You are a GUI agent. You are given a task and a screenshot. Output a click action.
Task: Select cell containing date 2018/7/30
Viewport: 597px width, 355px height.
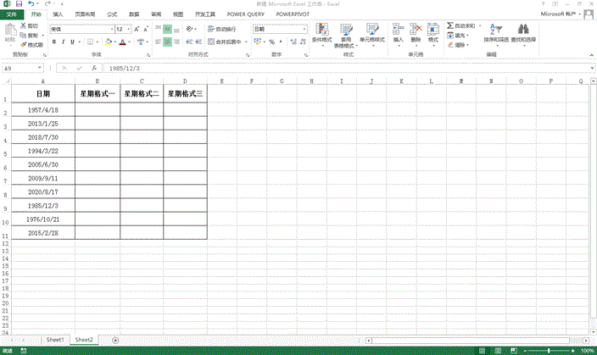(x=42, y=136)
